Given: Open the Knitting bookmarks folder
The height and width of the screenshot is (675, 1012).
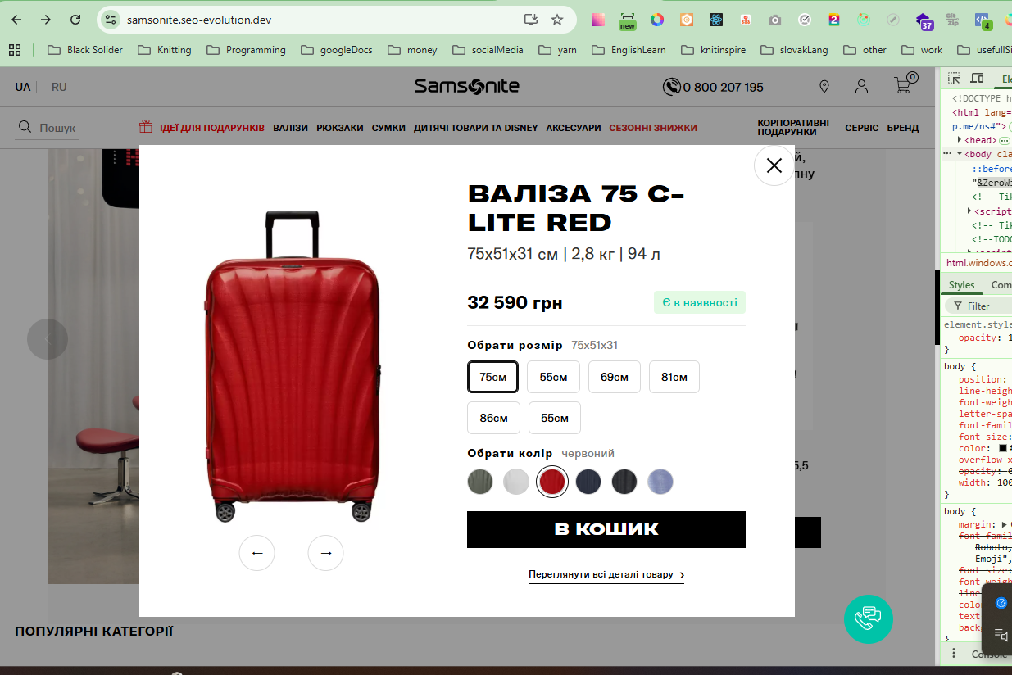Looking at the screenshot, I should tap(165, 50).
